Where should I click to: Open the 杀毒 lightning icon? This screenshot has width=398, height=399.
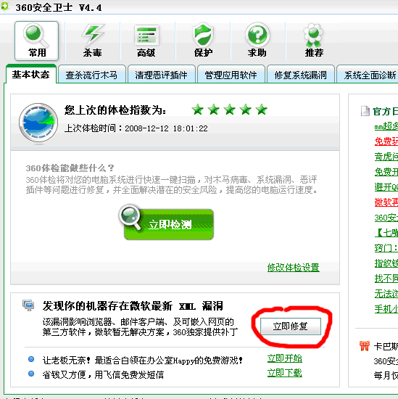[x=92, y=41]
